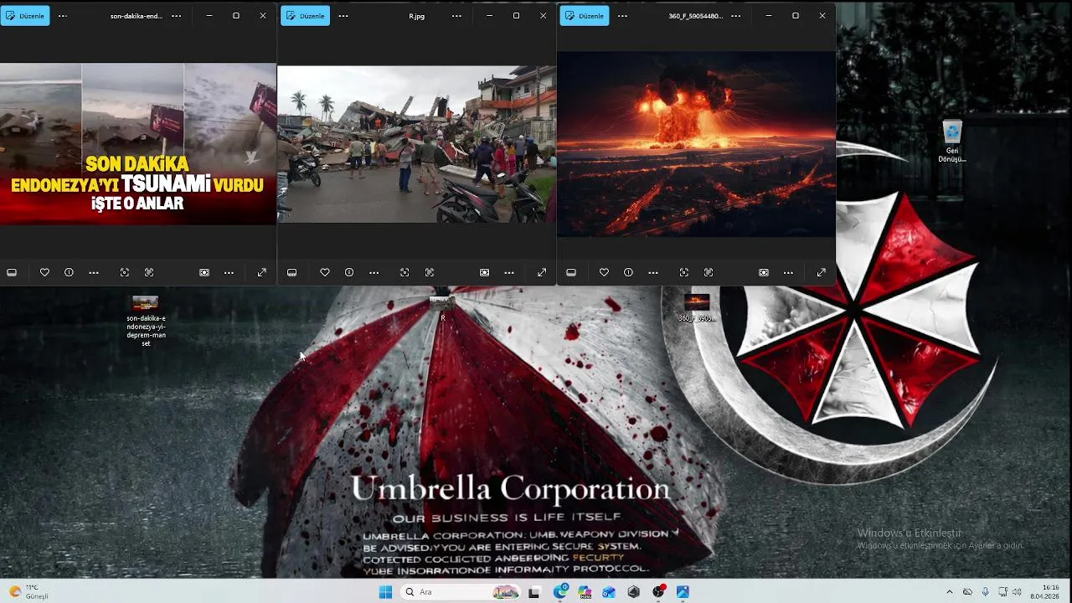This screenshot has height=603, width=1072.
Task: Click the earthquake rubble photo in R.jpg window
Action: (x=416, y=144)
